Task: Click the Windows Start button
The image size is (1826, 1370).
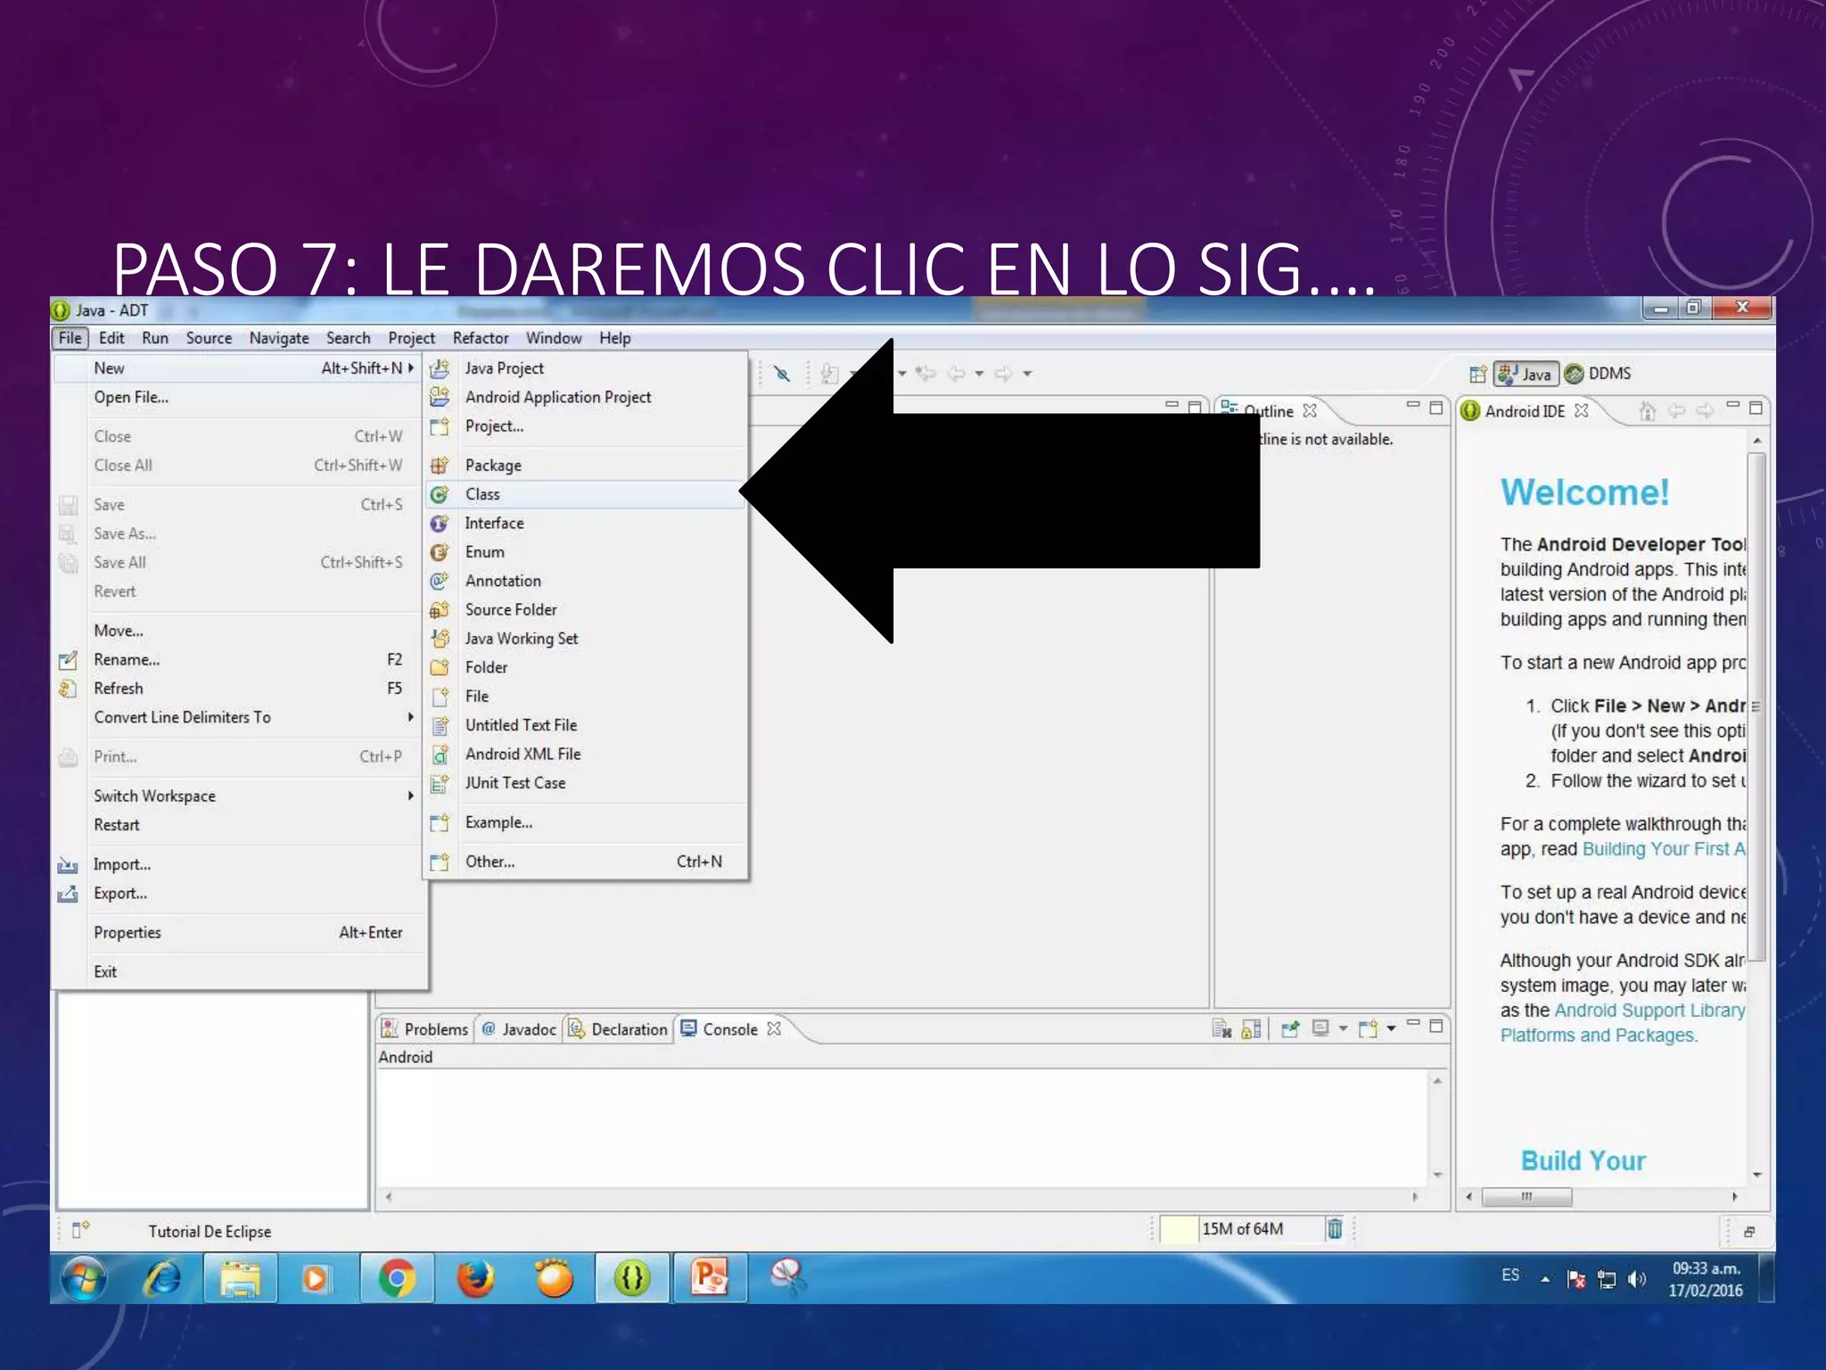Action: (x=85, y=1279)
